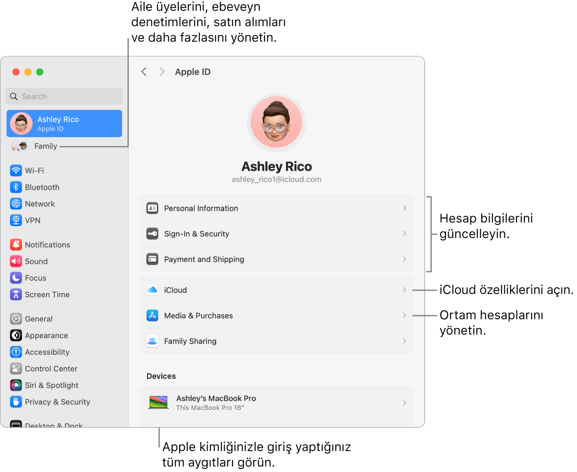Switch to the Ashley Rico Apple ID entry
Image resolution: width=577 pixels, height=472 pixels.
click(64, 123)
